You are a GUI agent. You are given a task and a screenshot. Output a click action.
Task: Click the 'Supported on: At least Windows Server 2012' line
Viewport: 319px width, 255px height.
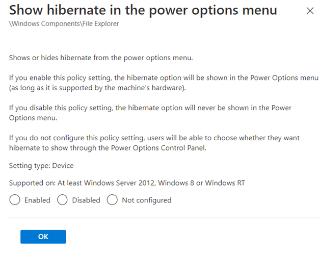click(x=126, y=183)
